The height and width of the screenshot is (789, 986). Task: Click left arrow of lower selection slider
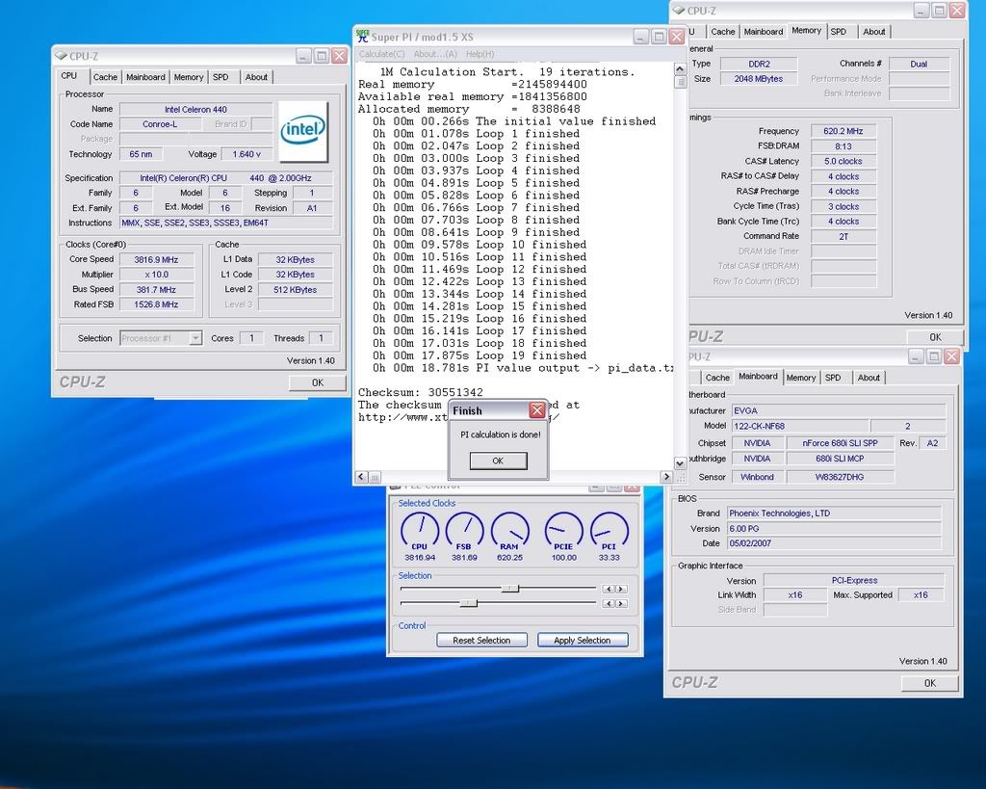609,603
